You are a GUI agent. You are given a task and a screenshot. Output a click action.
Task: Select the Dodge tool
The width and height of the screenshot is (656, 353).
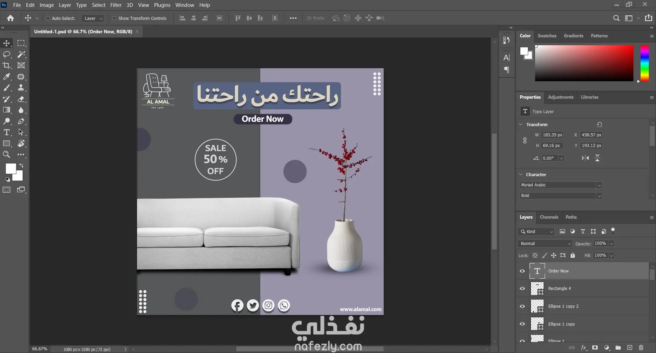[x=7, y=121]
